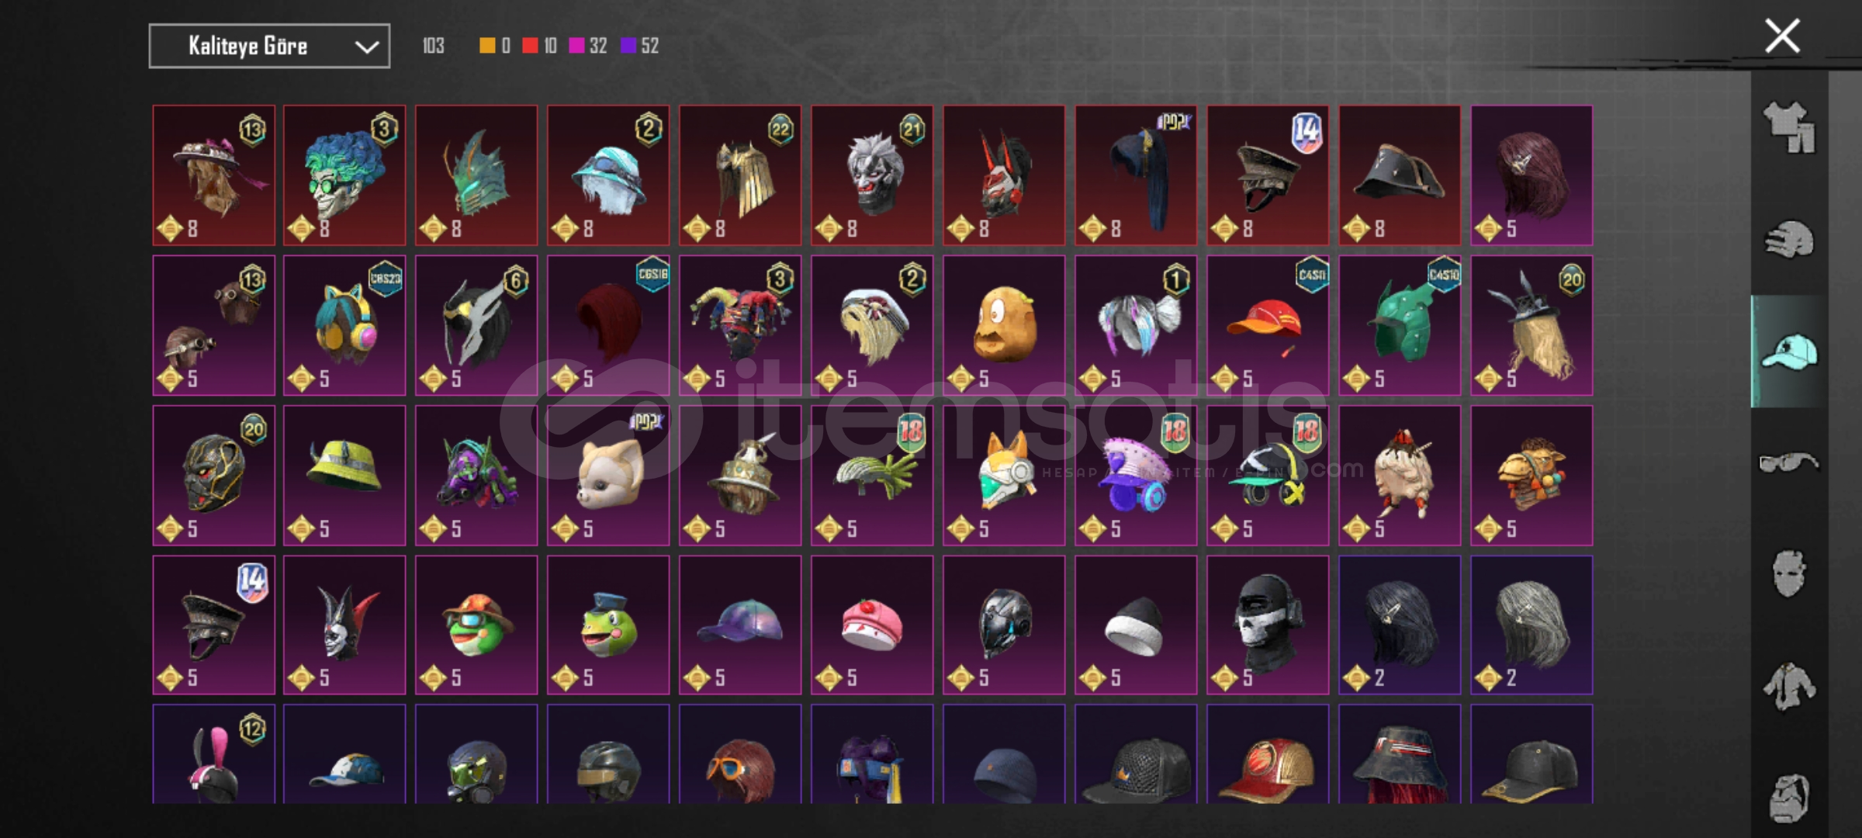Select the red baseball cap item
The width and height of the screenshot is (1862, 838).
pos(1268,325)
